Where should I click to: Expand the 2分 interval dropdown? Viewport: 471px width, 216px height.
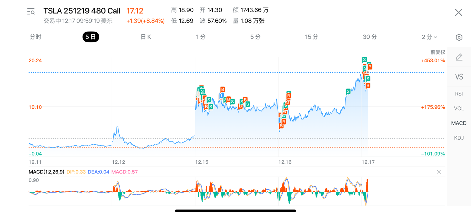(x=429, y=37)
